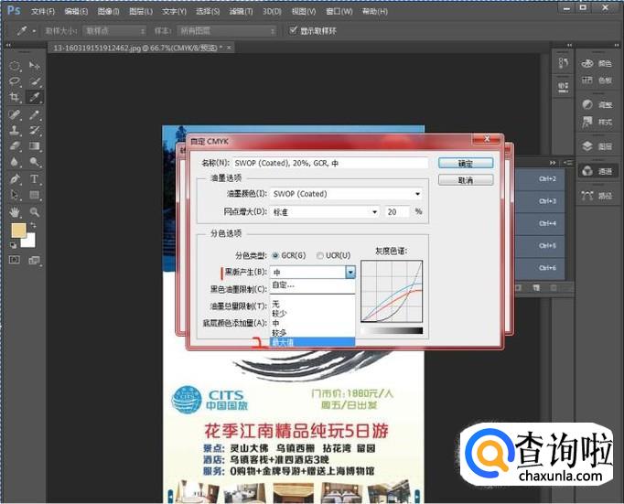Pick the Horizontal Type tool
The height and width of the screenshot is (504, 624).
pyautogui.click(x=34, y=178)
